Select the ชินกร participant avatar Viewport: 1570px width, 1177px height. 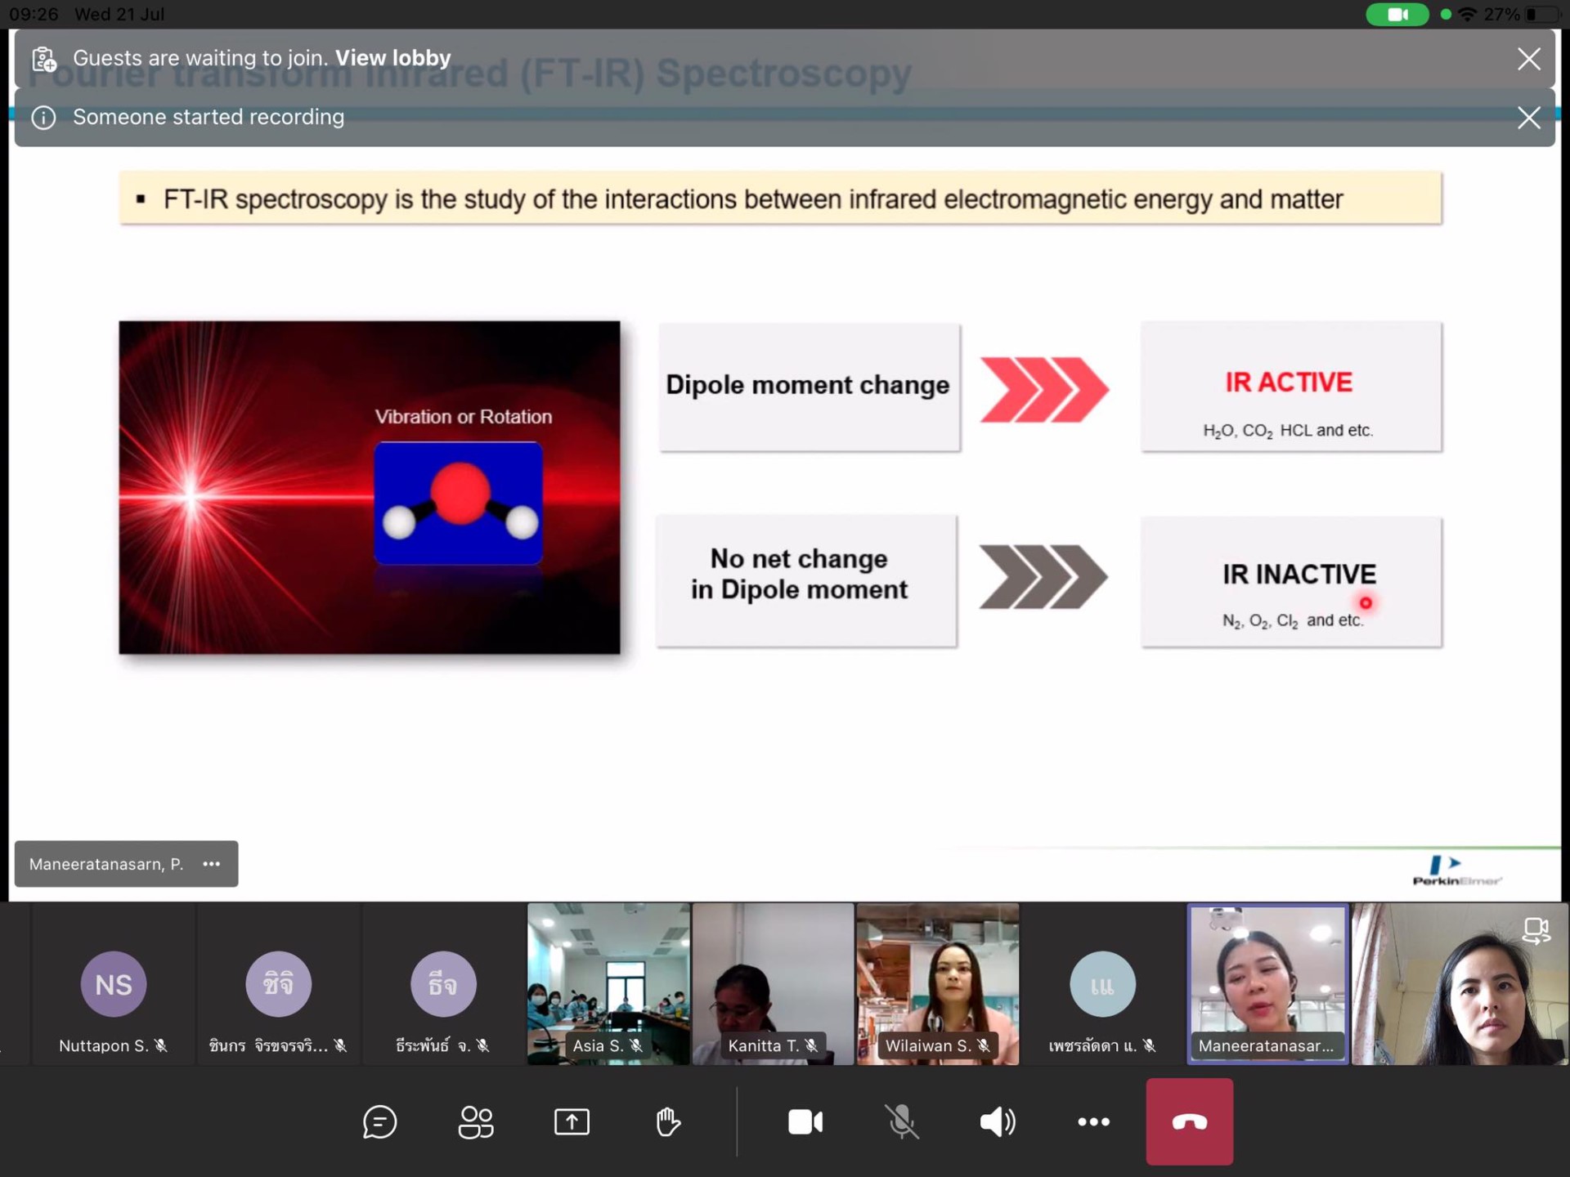click(x=278, y=984)
